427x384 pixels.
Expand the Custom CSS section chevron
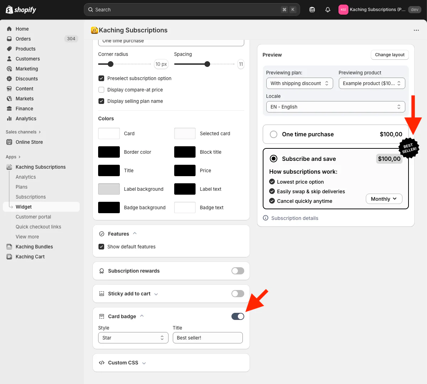144,363
